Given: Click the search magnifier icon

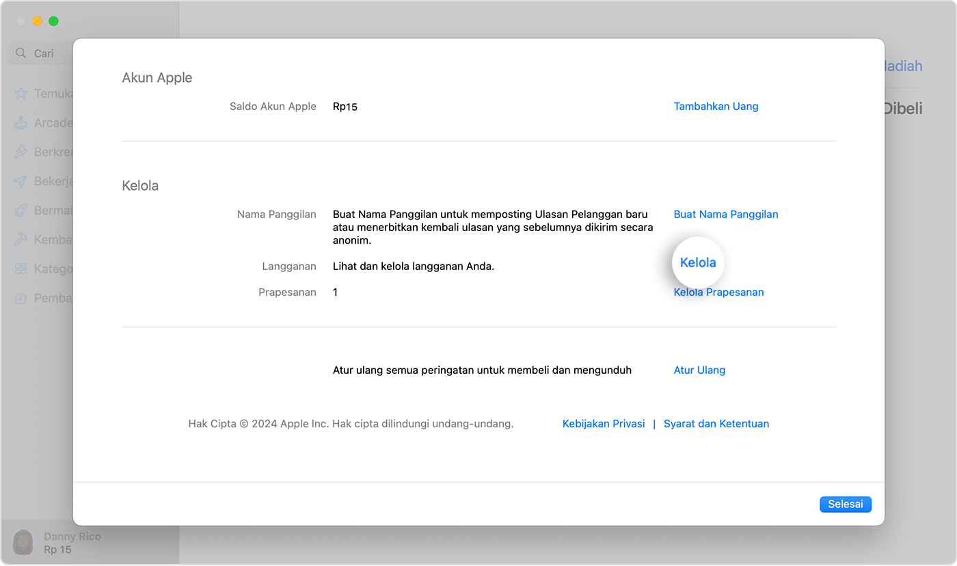Looking at the screenshot, I should click(x=21, y=53).
